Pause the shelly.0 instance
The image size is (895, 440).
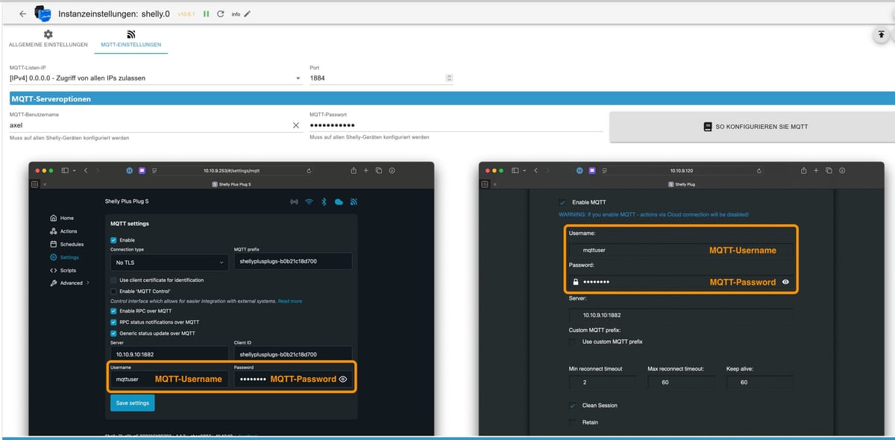click(206, 14)
